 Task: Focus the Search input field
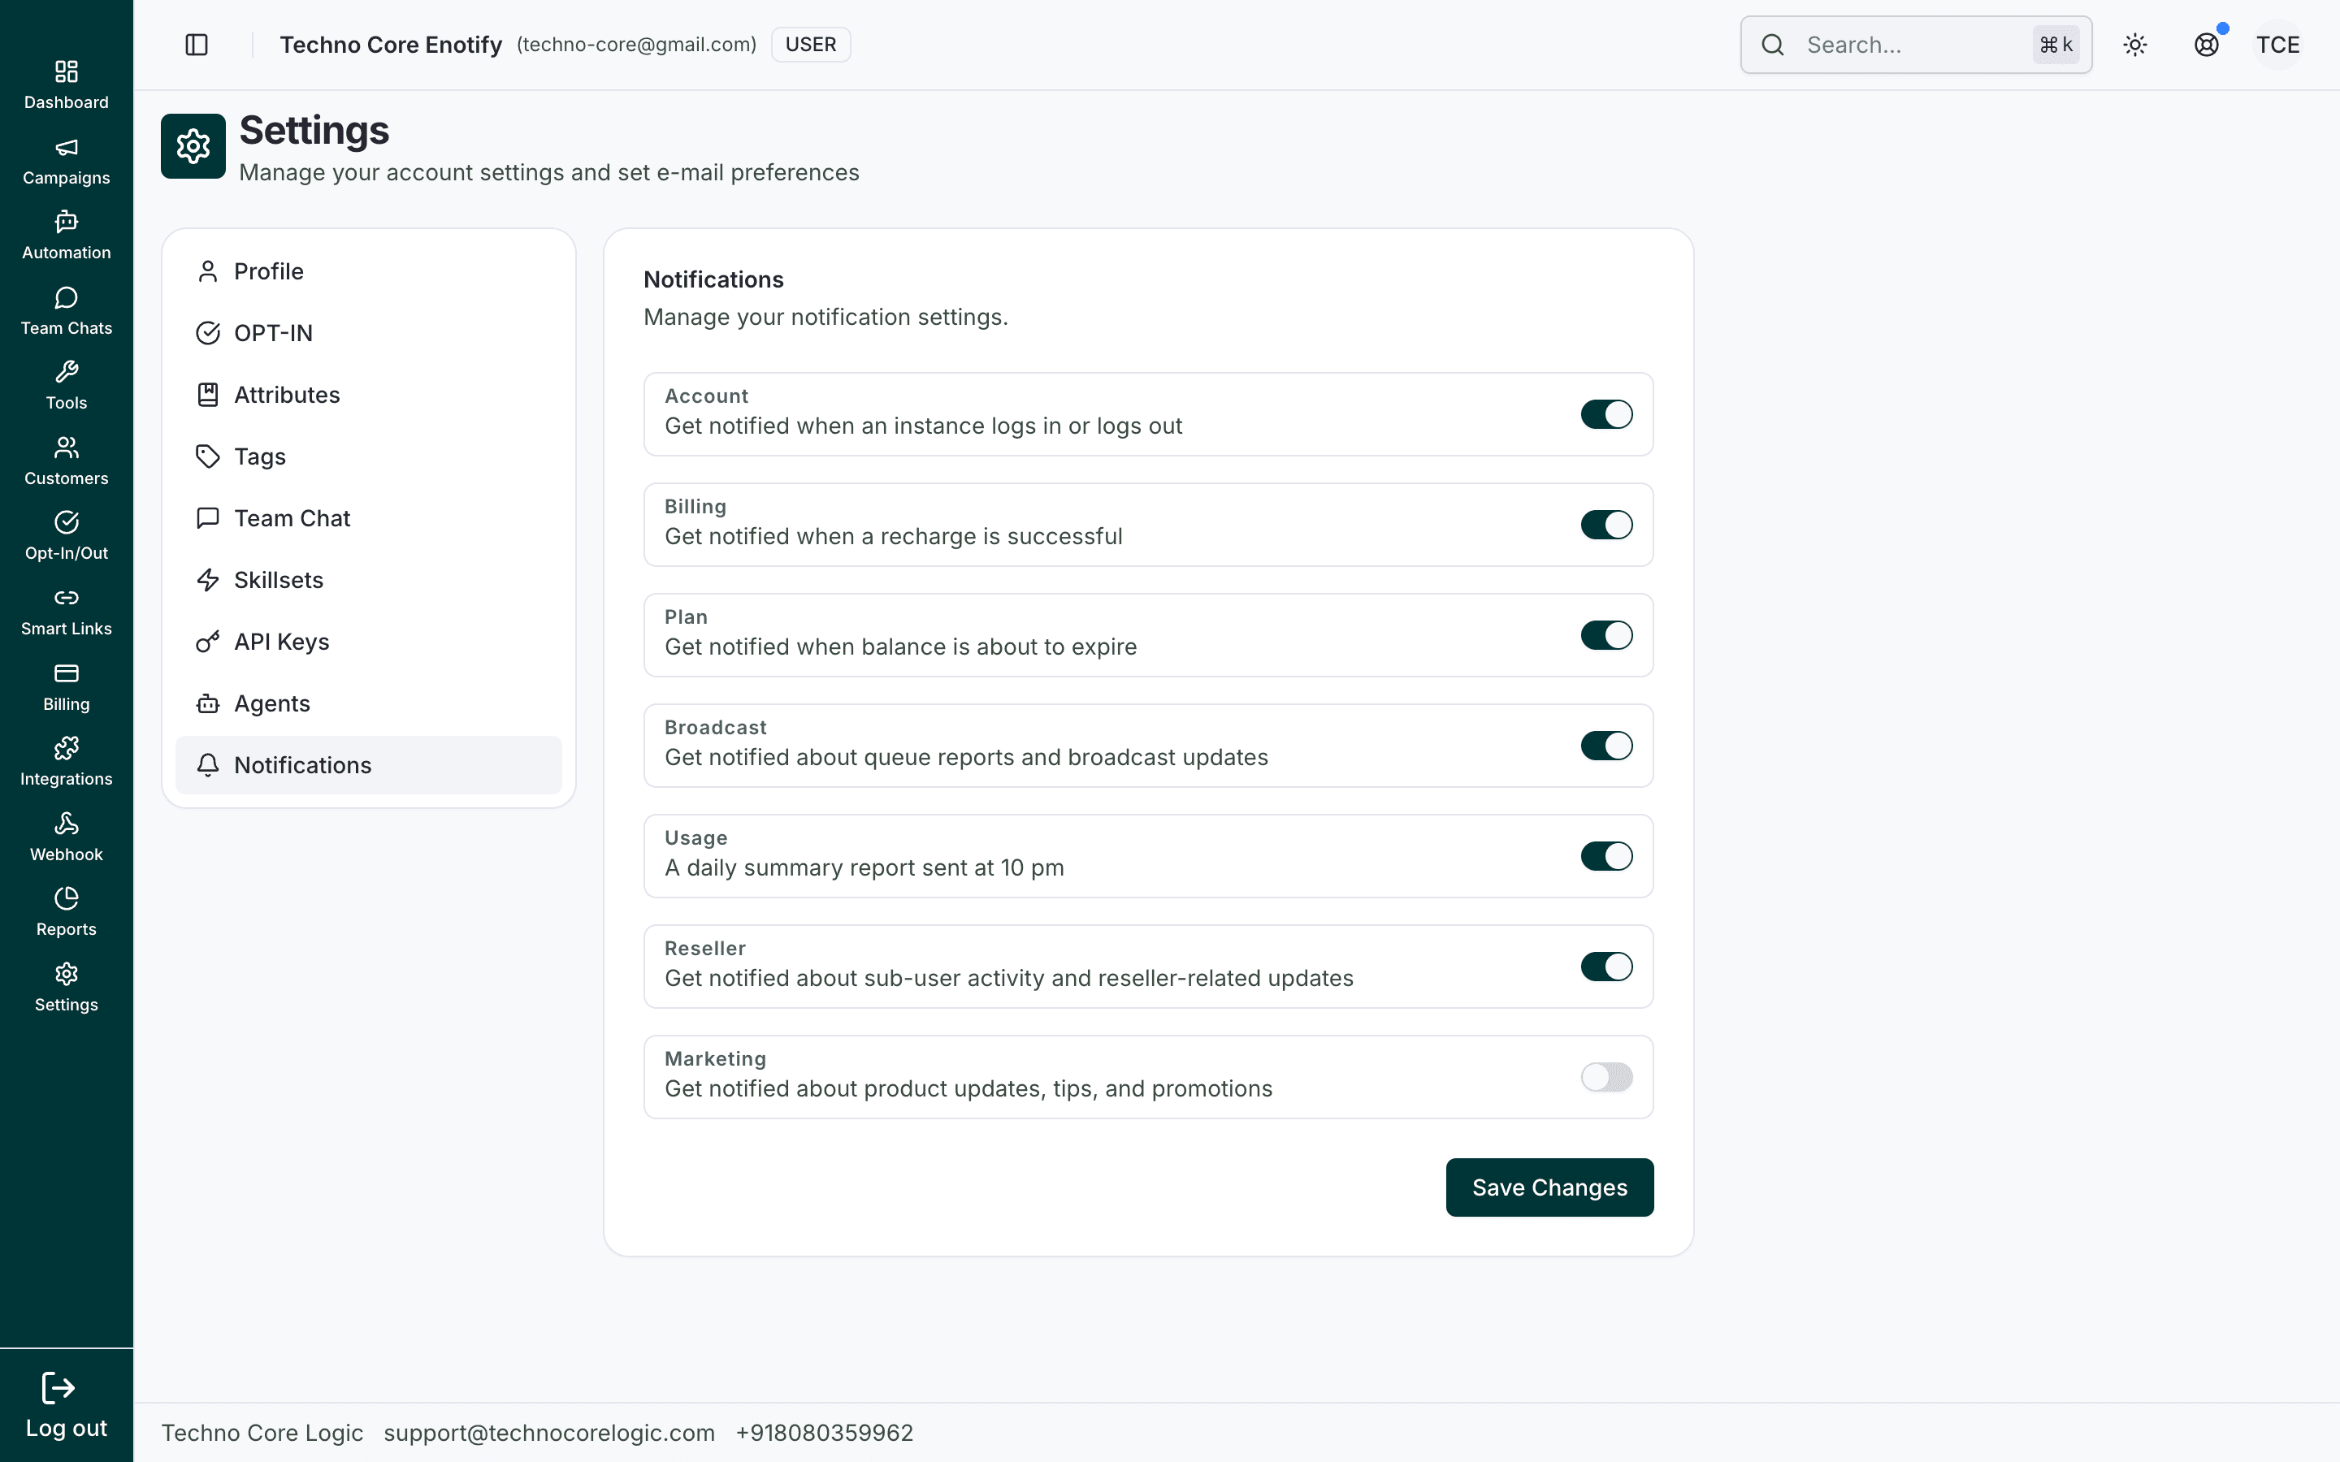pyautogui.click(x=1916, y=45)
